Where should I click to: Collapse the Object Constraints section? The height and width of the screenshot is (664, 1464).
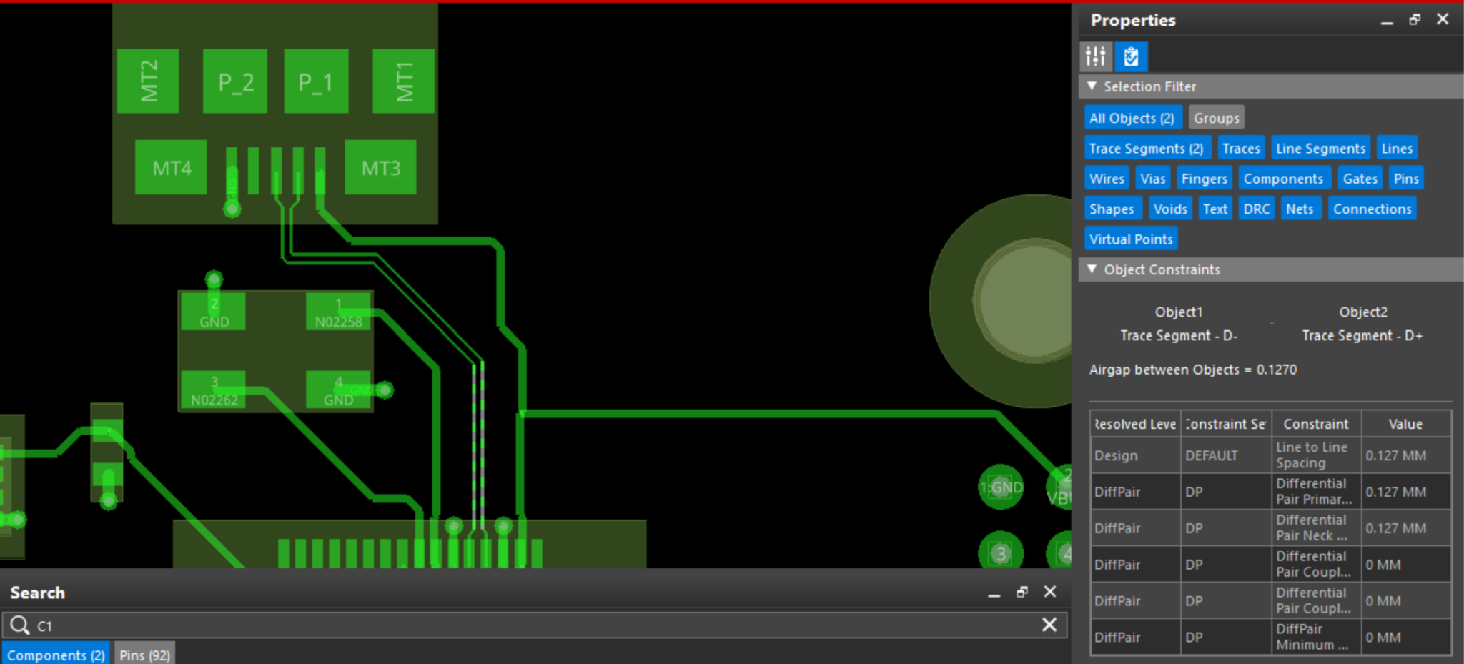tap(1092, 269)
